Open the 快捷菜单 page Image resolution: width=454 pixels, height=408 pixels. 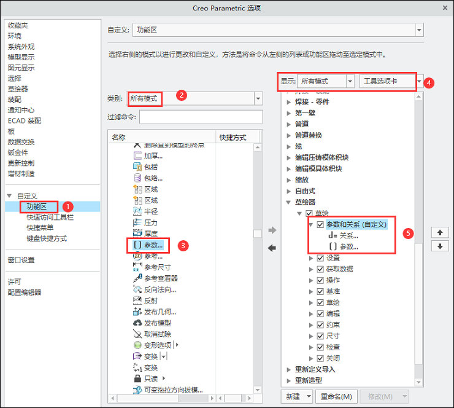(40, 227)
